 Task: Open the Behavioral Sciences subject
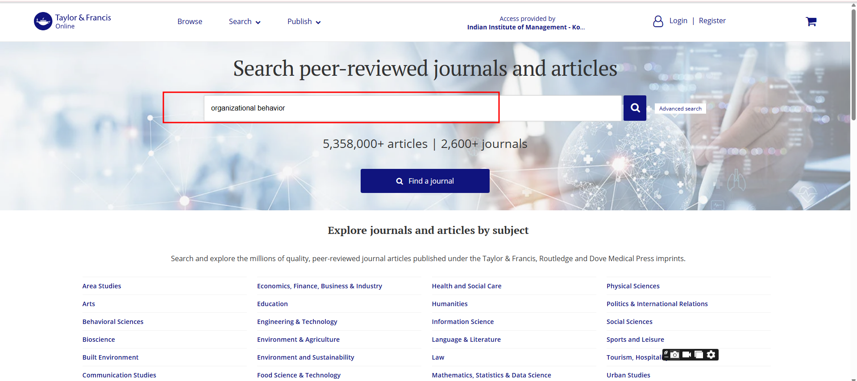coord(113,322)
